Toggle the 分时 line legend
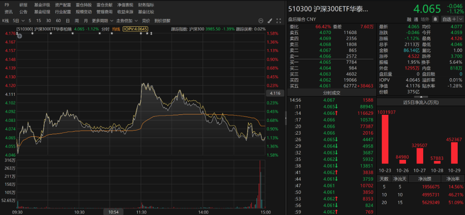This screenshot has height=215, width=465. click(x=105, y=29)
